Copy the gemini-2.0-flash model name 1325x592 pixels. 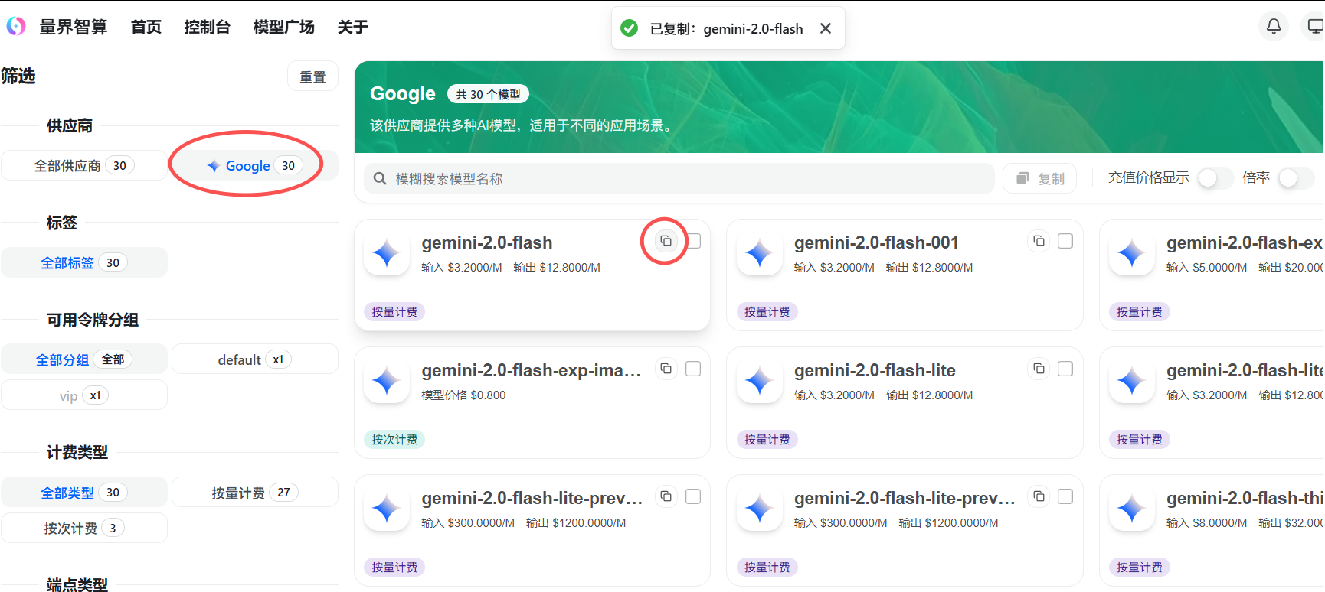[666, 241]
